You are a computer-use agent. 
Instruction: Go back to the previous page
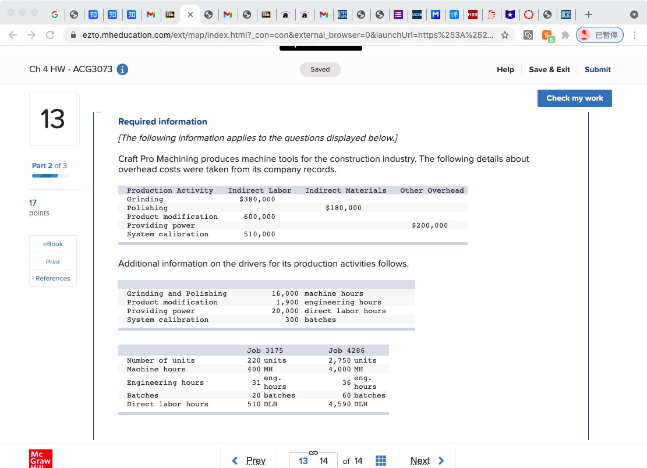click(13, 35)
